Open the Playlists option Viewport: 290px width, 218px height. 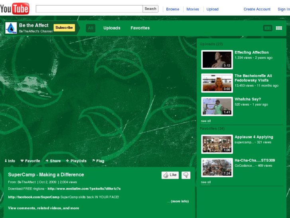point(76,161)
